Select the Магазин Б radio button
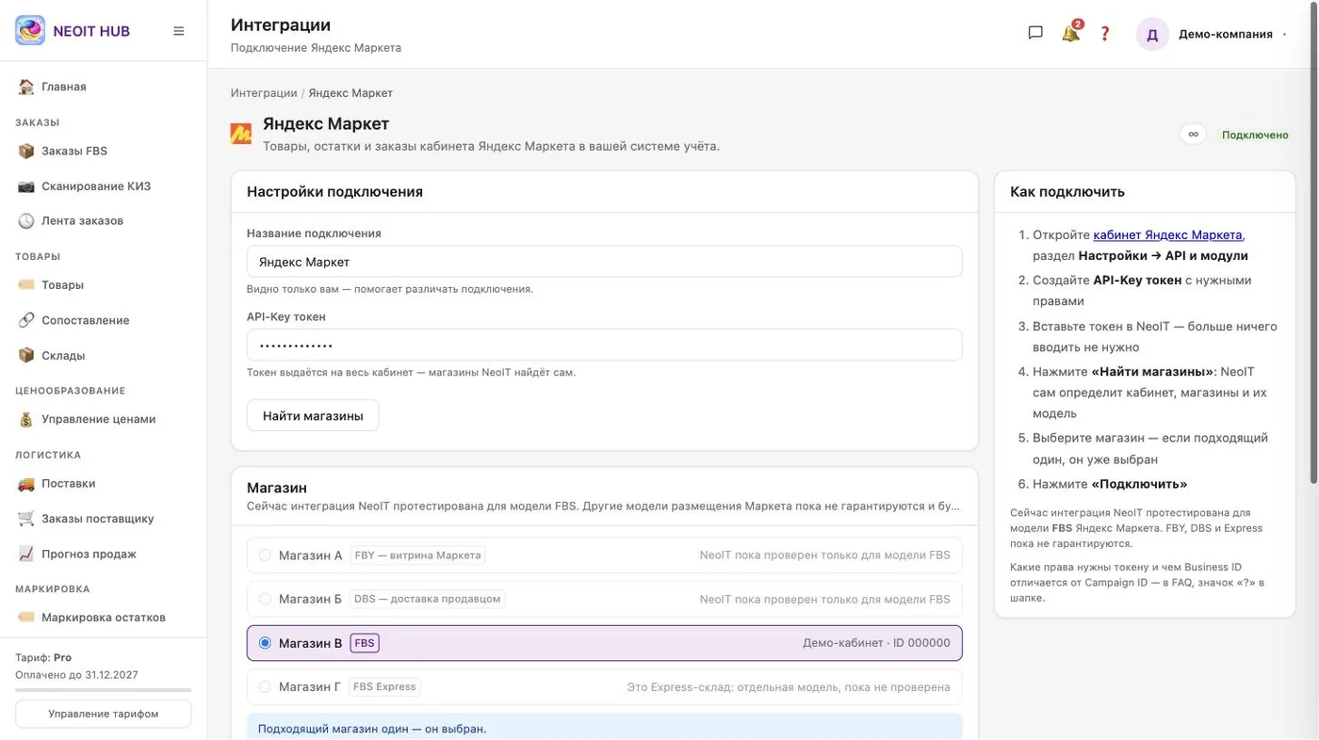 pyautogui.click(x=265, y=599)
